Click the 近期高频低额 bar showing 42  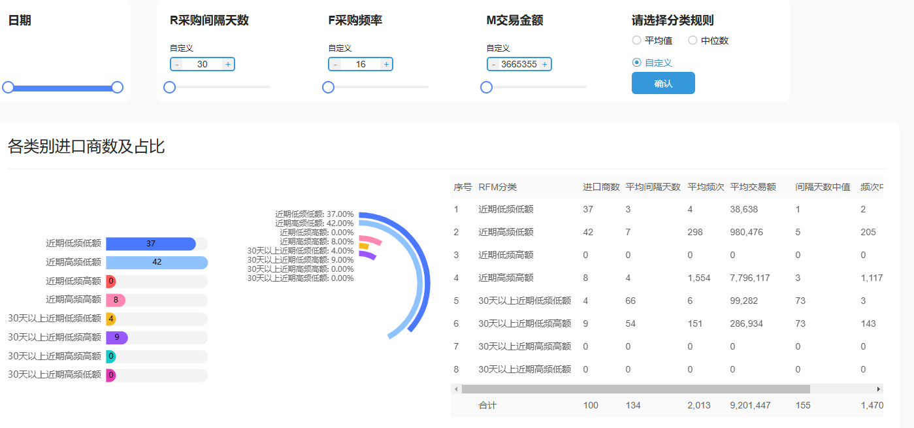pos(157,262)
